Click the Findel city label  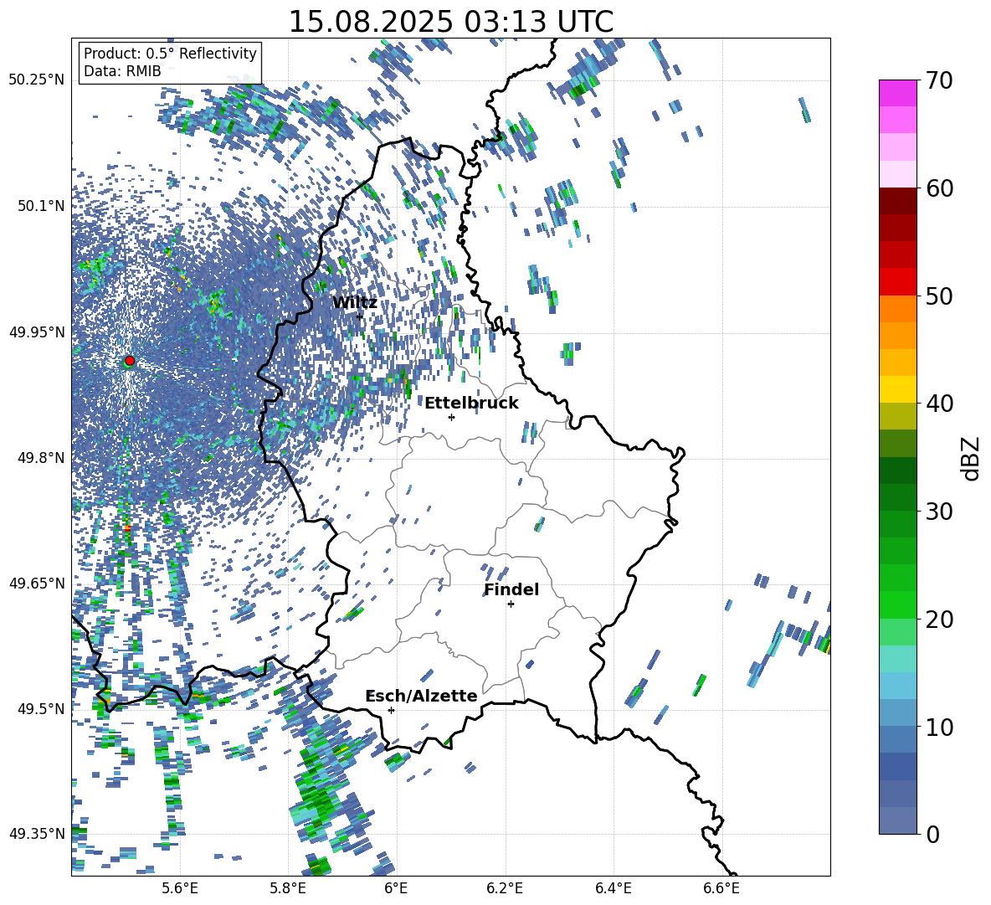pos(511,589)
